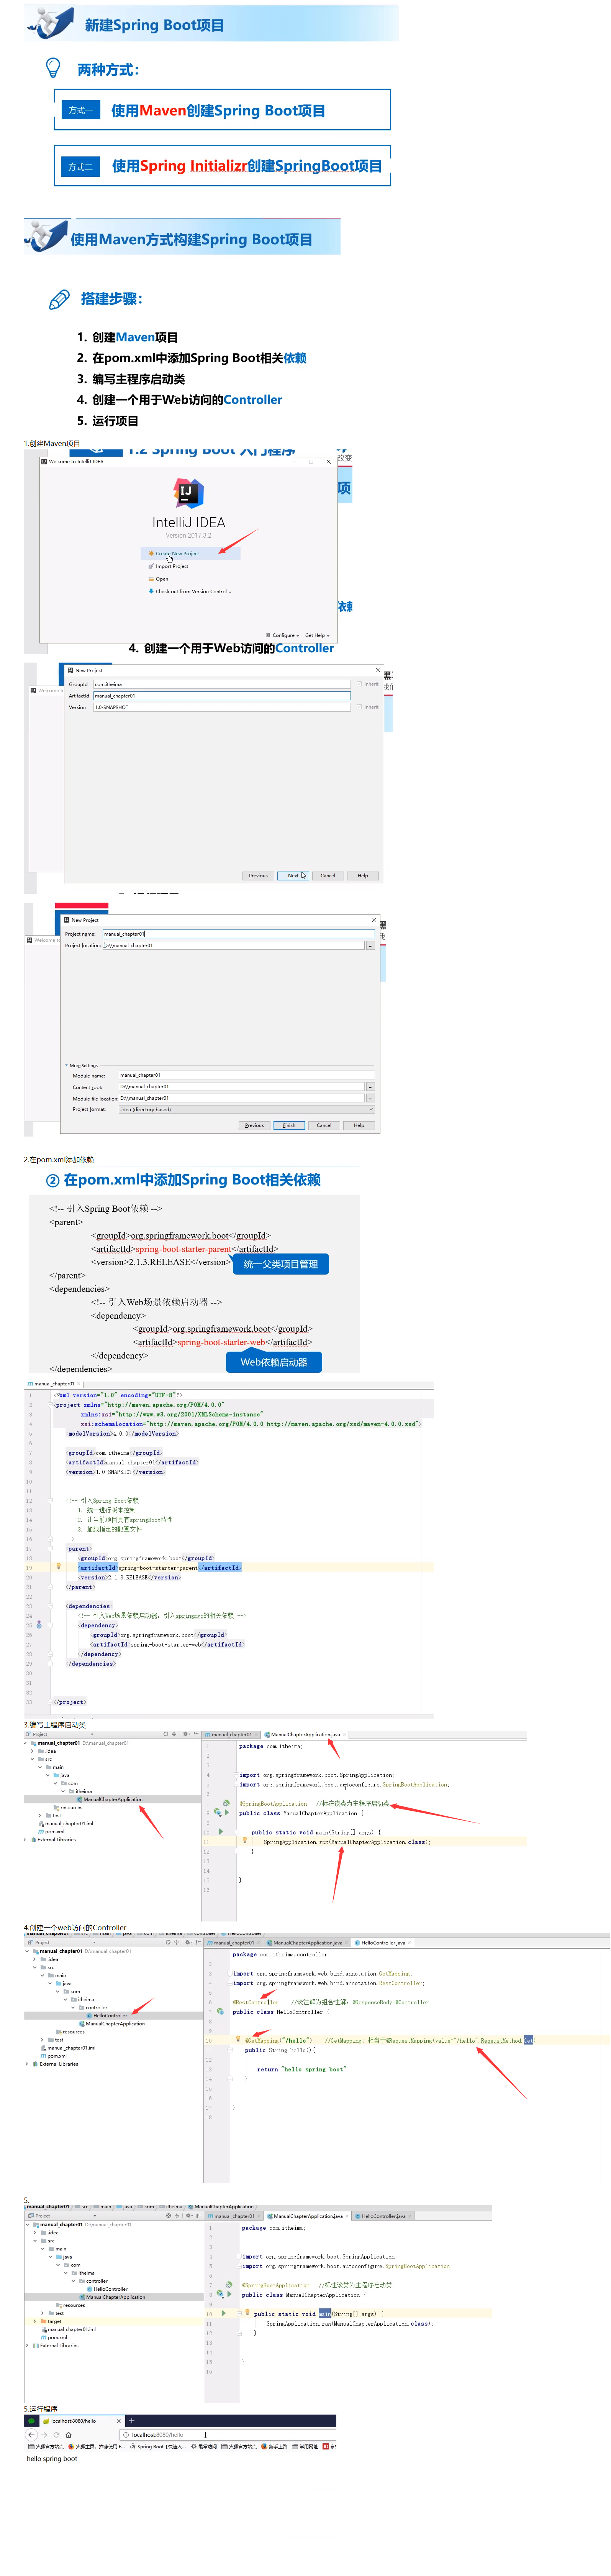The image size is (611, 2576).
Task: Click the GroupId field containing com.itheima
Action: pyautogui.click(x=222, y=684)
